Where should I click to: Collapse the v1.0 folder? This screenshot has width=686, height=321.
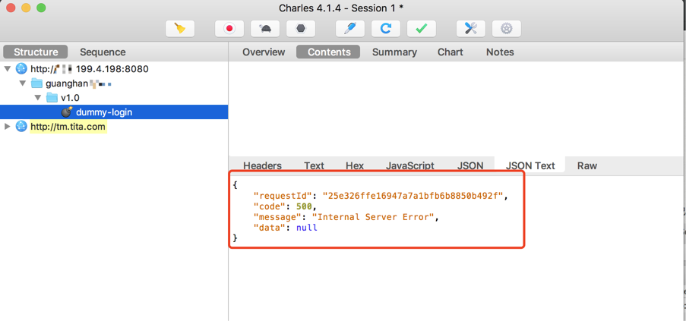[38, 98]
